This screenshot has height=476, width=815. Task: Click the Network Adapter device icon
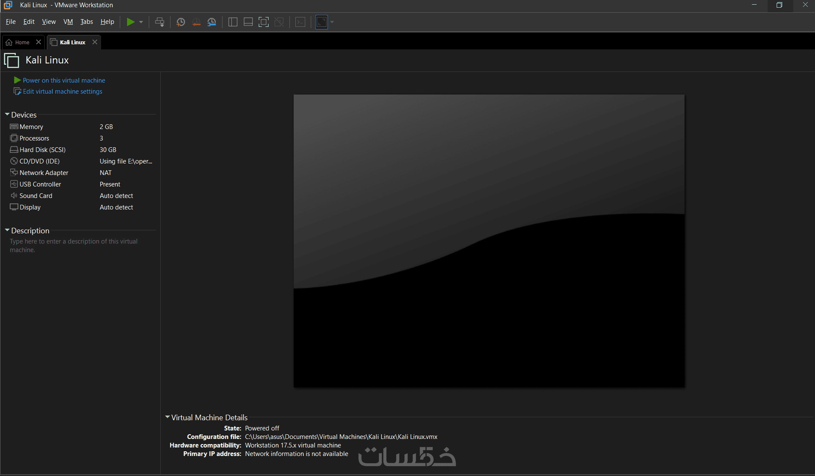click(14, 172)
